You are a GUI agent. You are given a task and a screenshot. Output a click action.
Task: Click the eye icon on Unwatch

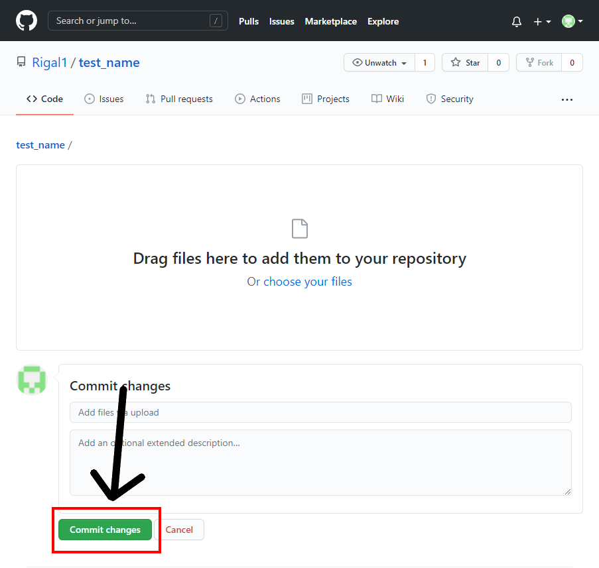coord(359,62)
